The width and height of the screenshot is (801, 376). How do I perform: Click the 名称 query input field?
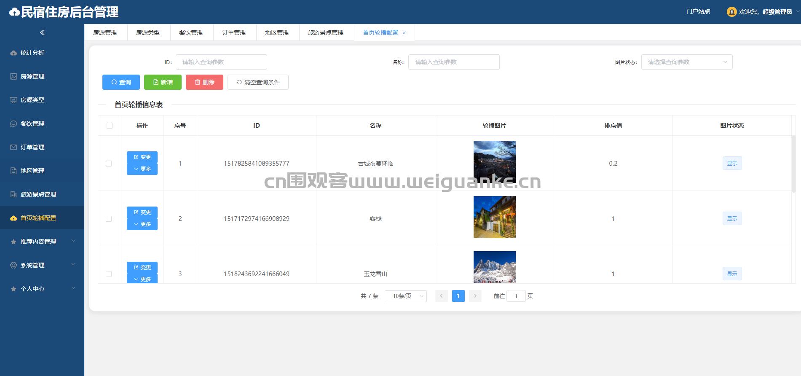(454, 62)
